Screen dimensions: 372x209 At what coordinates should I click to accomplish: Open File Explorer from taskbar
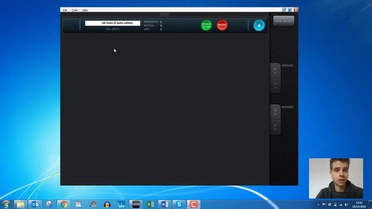pyautogui.click(x=21, y=204)
